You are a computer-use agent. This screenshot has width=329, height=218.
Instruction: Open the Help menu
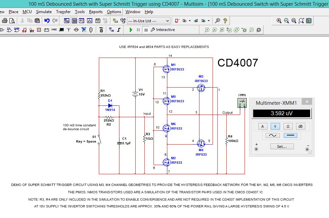[x=149, y=12]
